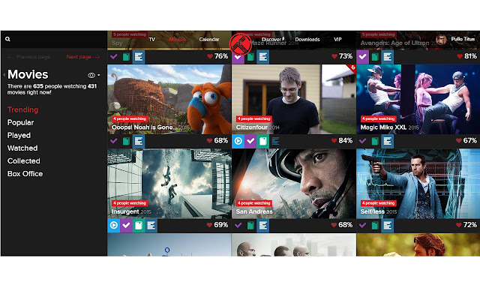Open the Discover nav menu

(273, 40)
